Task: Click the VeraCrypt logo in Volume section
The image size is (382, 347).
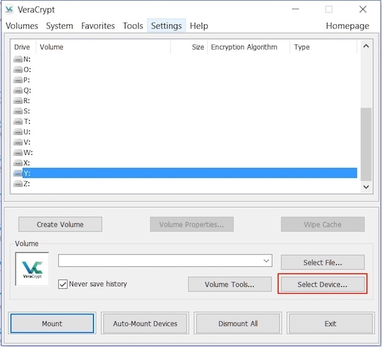Action: [x=32, y=269]
